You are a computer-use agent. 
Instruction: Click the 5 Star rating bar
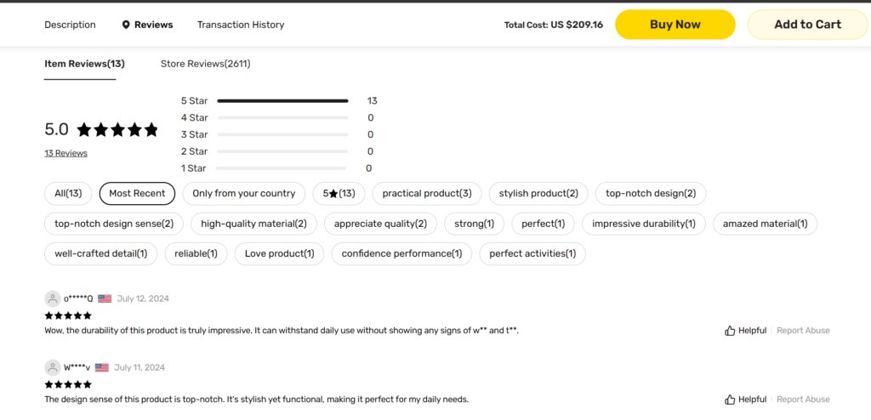(282, 101)
